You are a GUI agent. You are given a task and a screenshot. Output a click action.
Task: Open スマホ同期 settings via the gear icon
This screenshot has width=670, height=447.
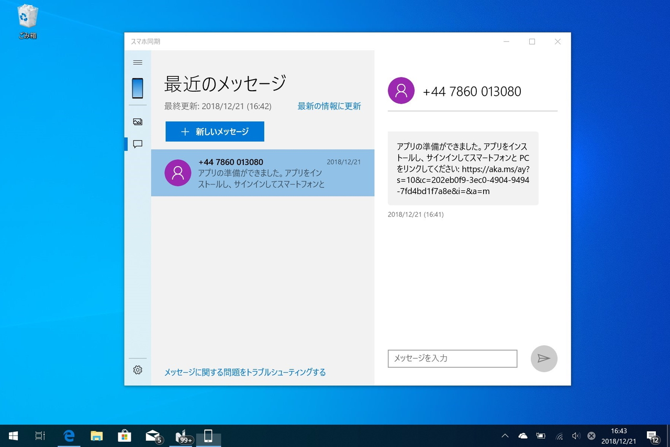point(137,370)
